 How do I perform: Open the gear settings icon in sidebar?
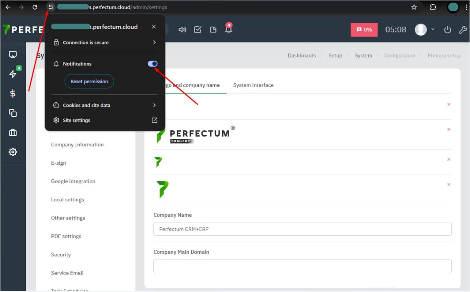click(x=13, y=152)
